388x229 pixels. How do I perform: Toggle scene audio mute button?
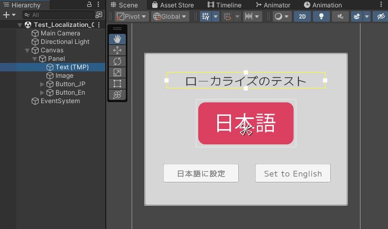pos(340,16)
